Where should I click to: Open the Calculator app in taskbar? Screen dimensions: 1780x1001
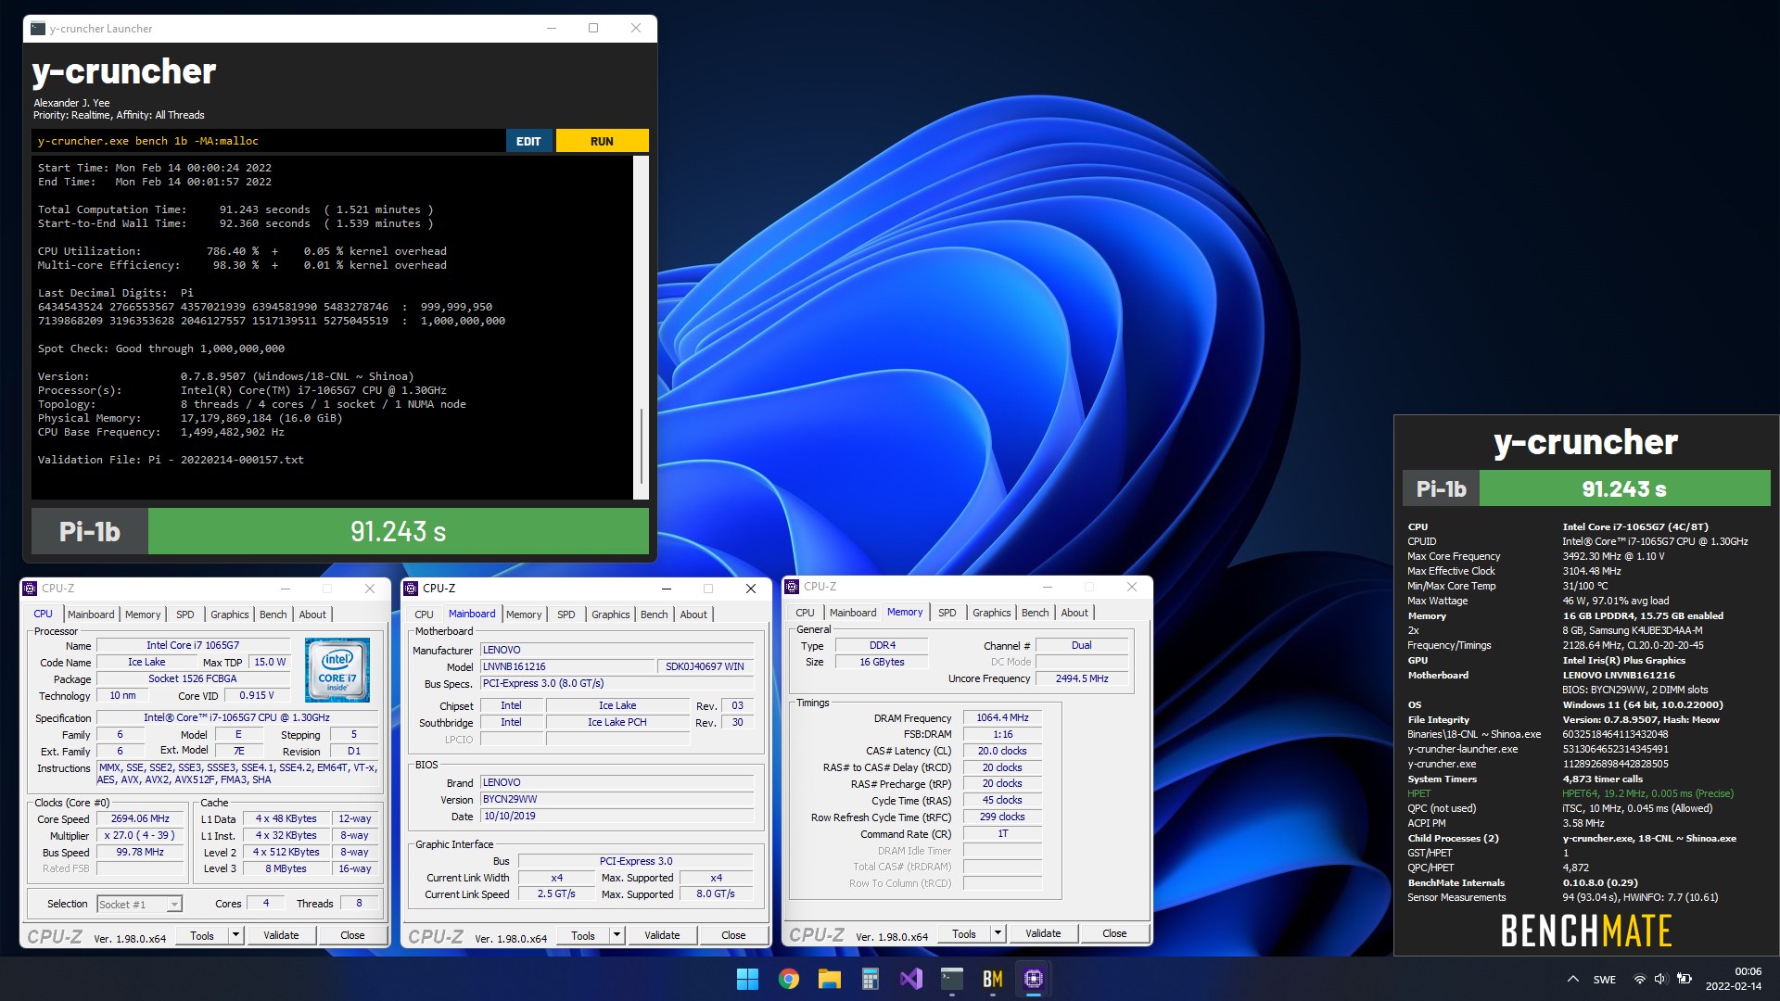point(870,979)
